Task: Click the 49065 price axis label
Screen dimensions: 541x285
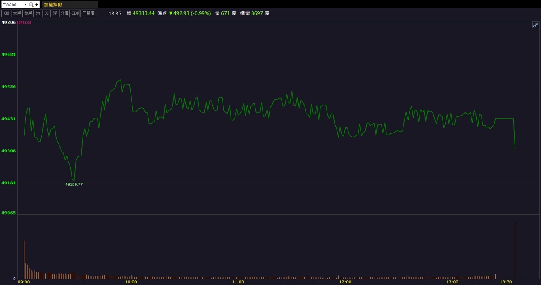Action: 9,213
